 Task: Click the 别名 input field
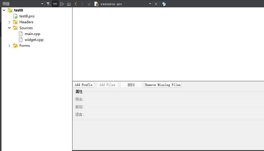[175, 99]
